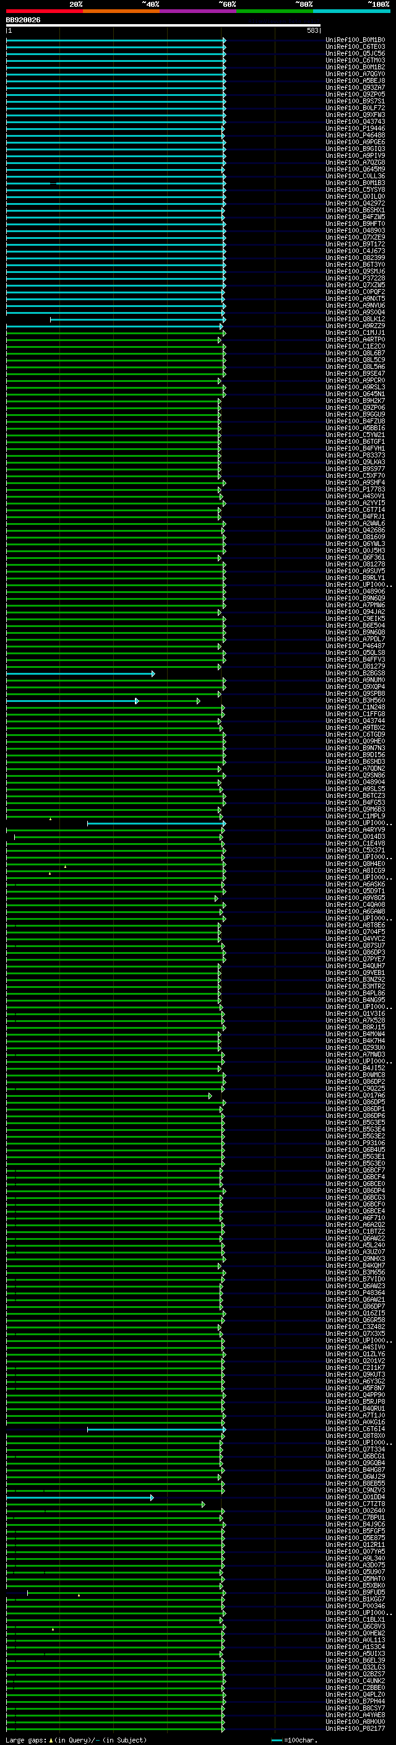Select hit label UniRef100_B9RLY1
Screen dimensions: 396x1745
pyautogui.click(x=355, y=578)
